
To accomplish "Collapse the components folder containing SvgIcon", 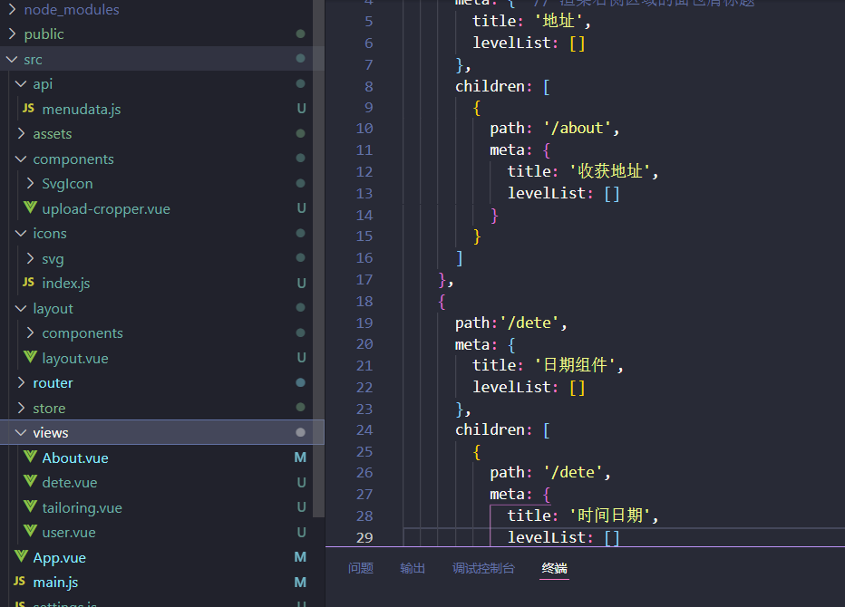I will (21, 159).
